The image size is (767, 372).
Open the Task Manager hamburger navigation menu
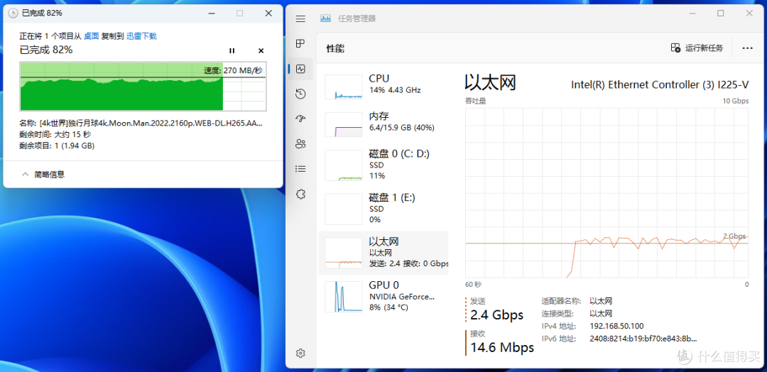coord(301,19)
